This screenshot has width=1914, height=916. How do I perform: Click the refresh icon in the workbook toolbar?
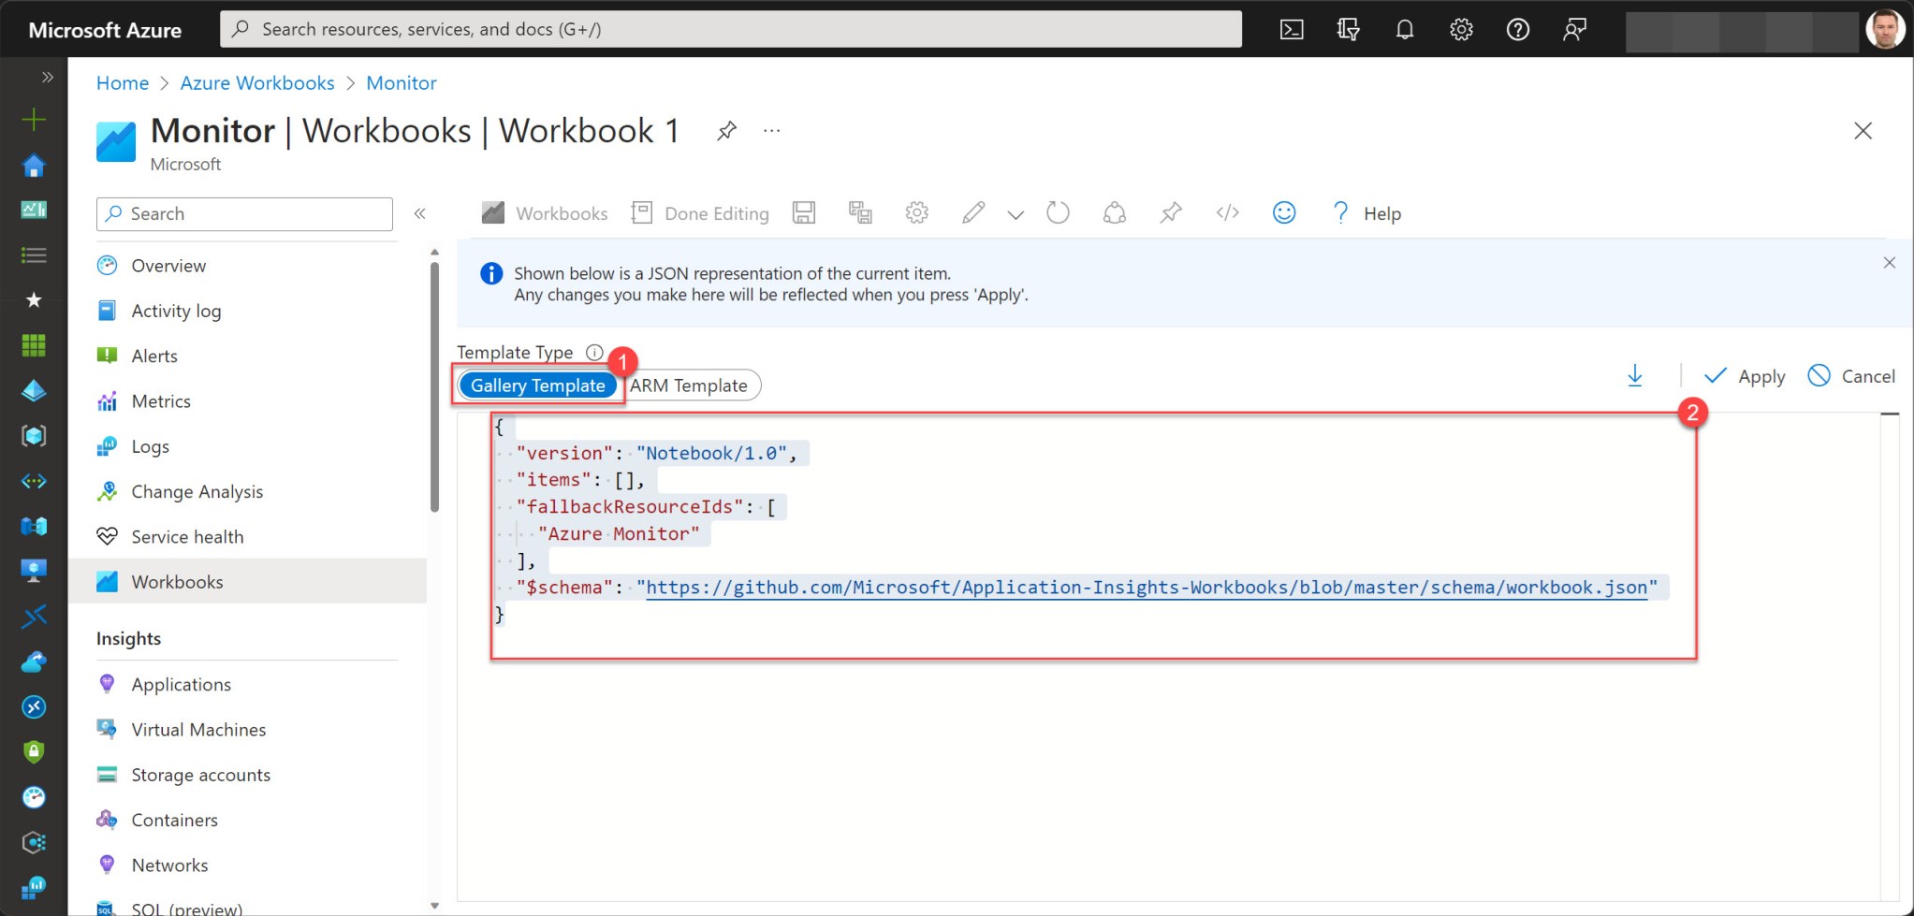click(1058, 213)
